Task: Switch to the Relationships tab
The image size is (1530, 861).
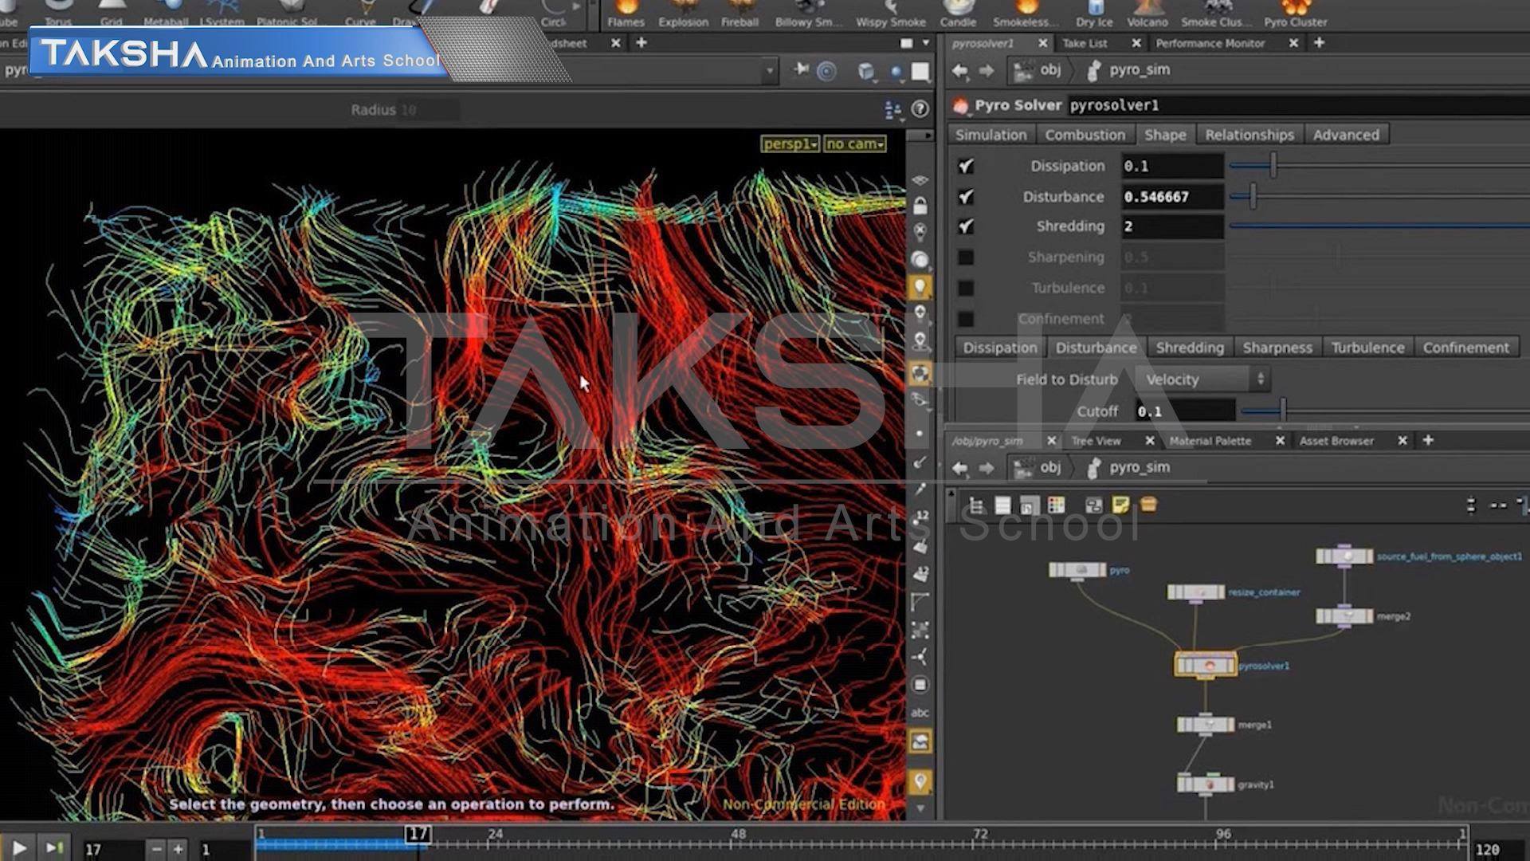Action: pos(1249,135)
